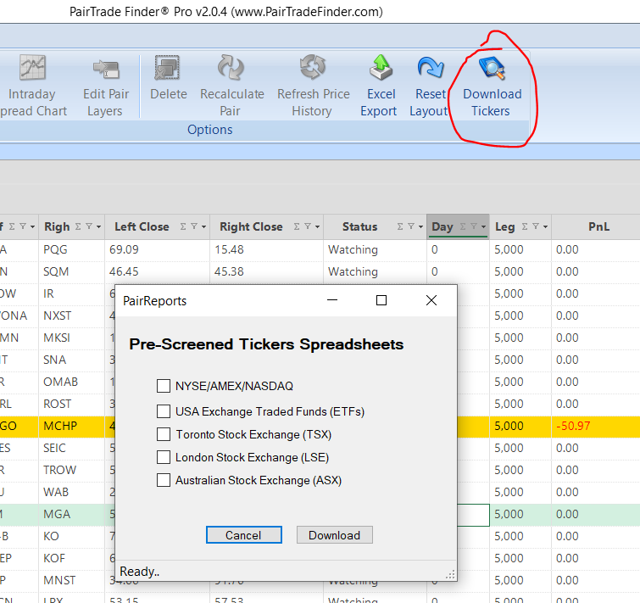Click sigma icon in Status header

[400, 226]
